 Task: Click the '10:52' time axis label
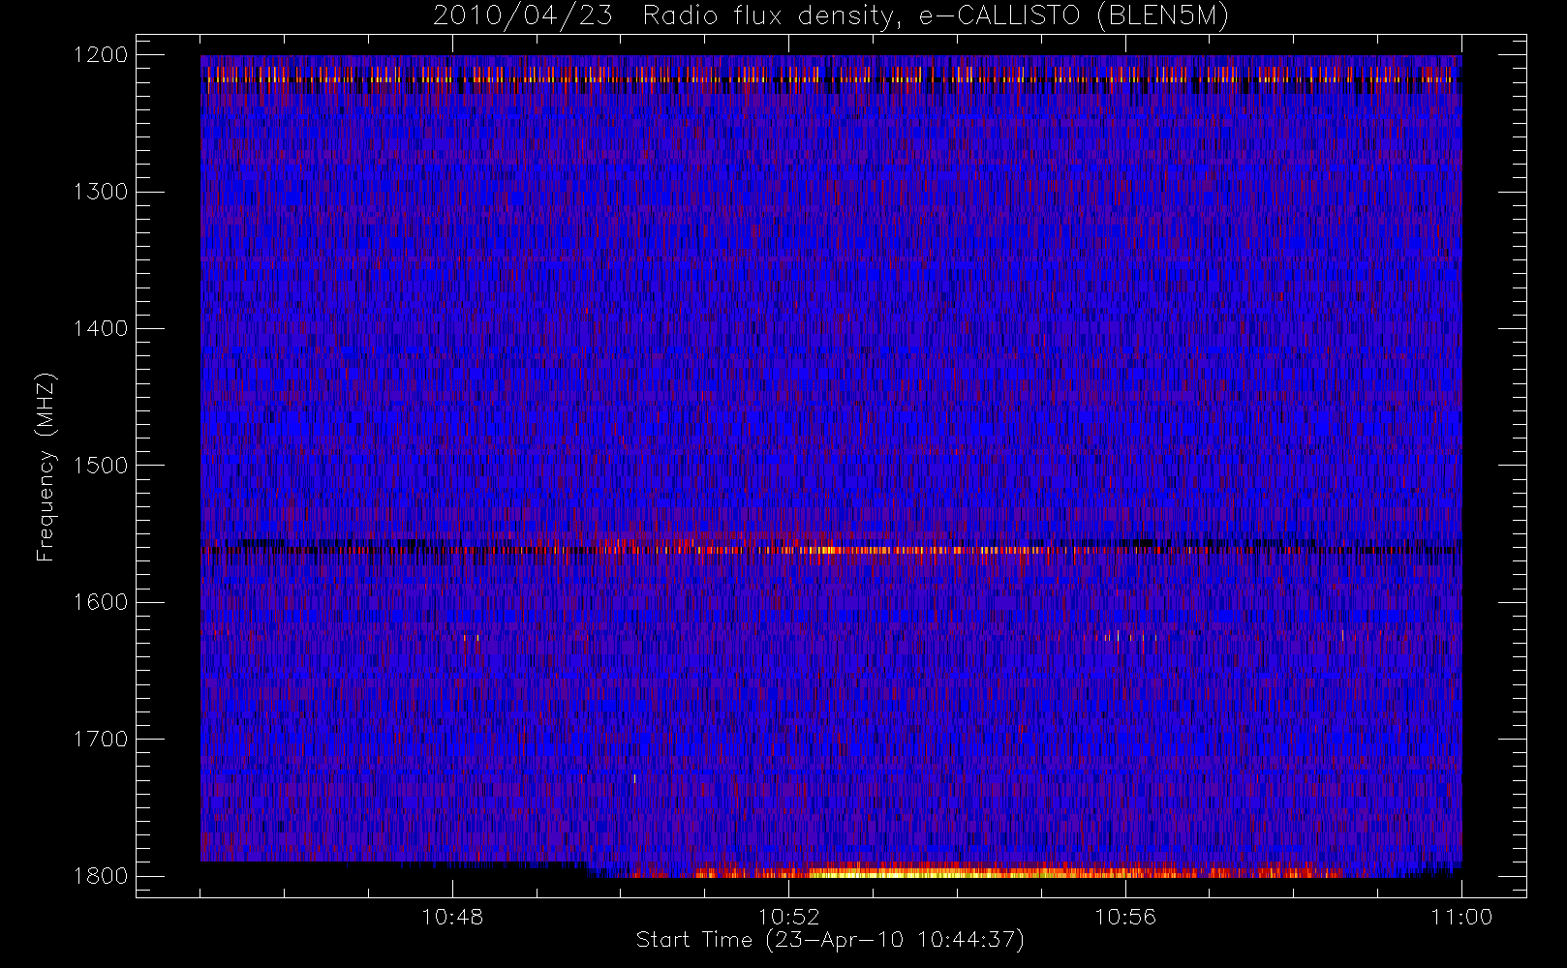(788, 917)
